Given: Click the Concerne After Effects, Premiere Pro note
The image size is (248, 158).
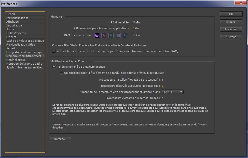Looking at the screenshot, I should point(99,45).
